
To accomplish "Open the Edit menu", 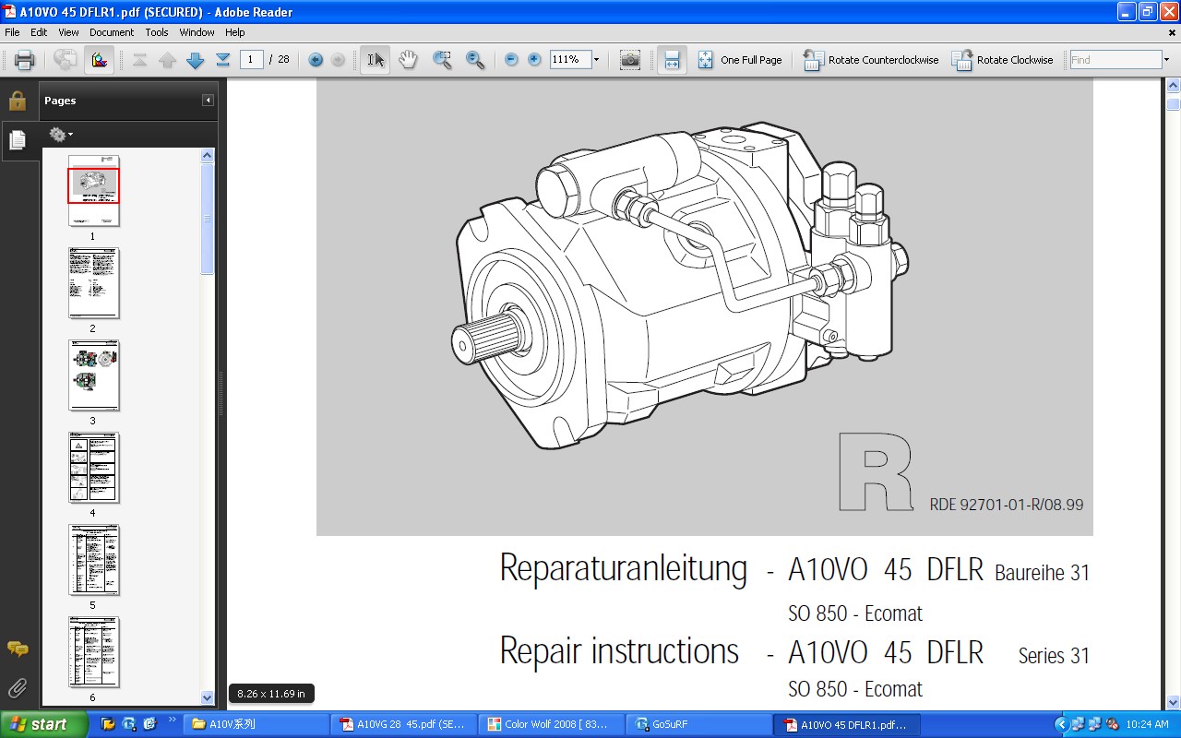I will click(x=39, y=32).
